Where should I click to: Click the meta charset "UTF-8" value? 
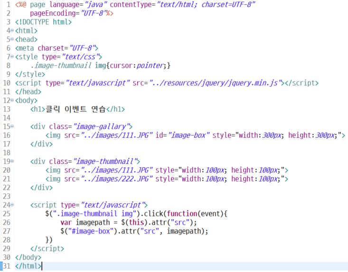tap(82, 48)
